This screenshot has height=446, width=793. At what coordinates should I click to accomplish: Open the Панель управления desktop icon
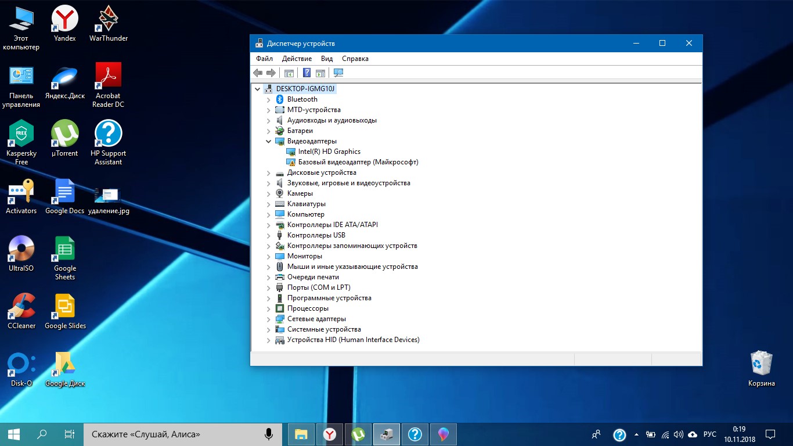(x=21, y=85)
